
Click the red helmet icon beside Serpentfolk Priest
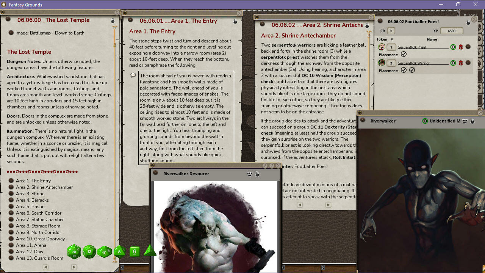point(460,47)
